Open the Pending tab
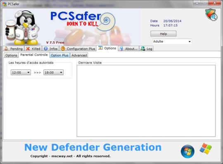The height and width of the screenshot is (164, 223). (14, 49)
